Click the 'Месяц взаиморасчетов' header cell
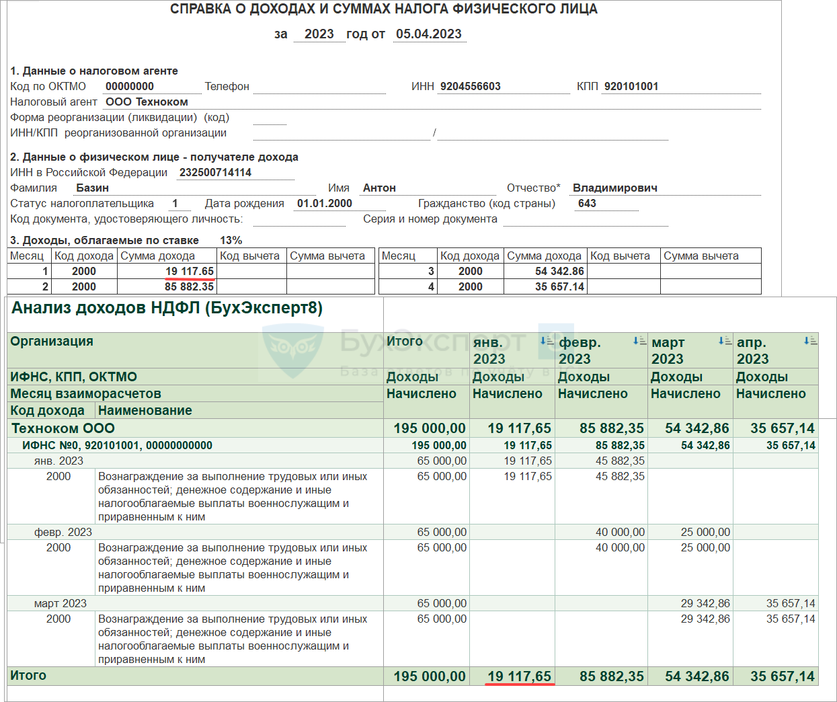Screen dimensions: 837x702 [x=195, y=393]
